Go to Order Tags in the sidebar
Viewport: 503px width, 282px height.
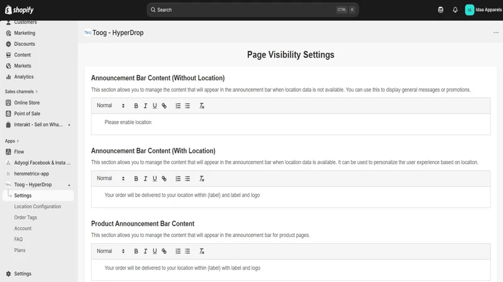26,217
